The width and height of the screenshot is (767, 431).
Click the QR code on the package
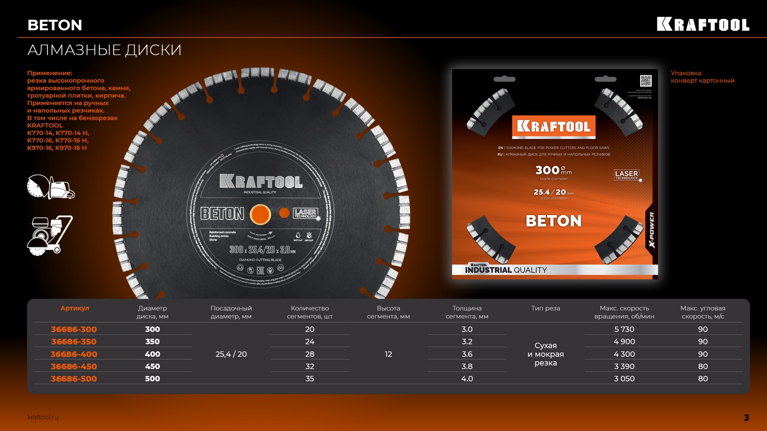click(x=646, y=81)
